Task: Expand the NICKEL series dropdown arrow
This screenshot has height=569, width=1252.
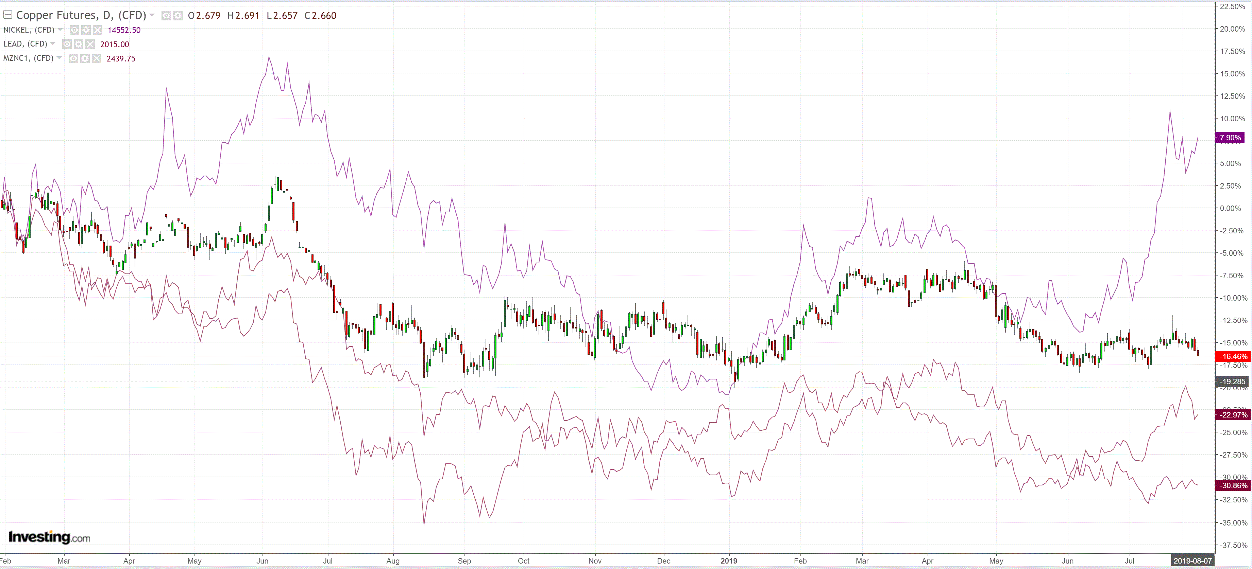Action: (60, 30)
